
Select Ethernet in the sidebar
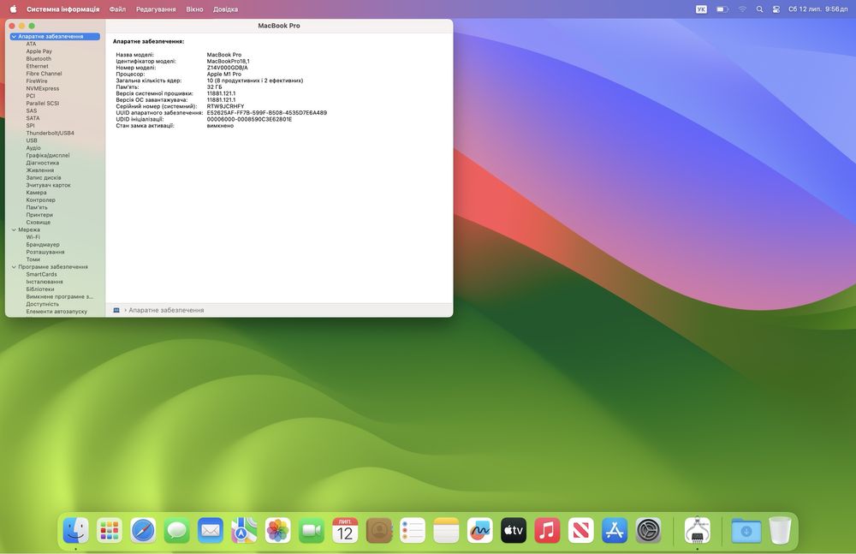pyautogui.click(x=37, y=66)
